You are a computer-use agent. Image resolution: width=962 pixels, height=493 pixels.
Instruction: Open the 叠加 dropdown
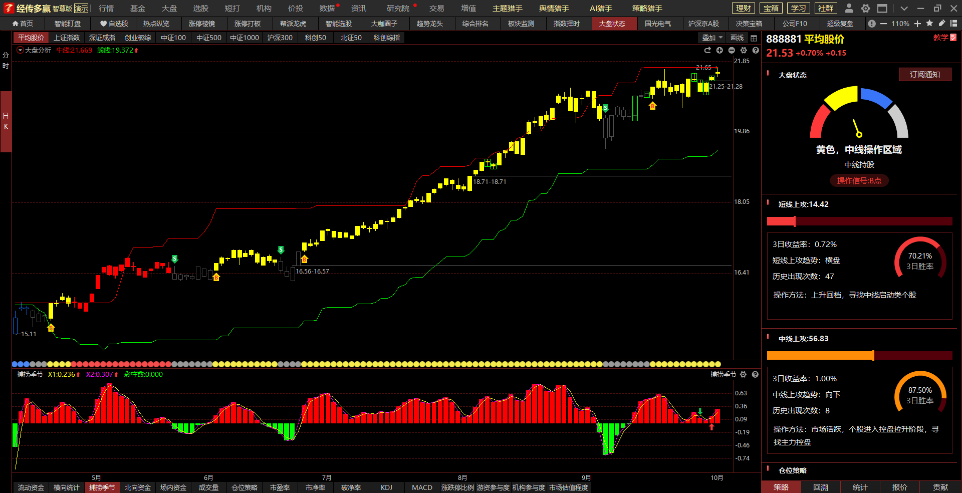pos(712,38)
